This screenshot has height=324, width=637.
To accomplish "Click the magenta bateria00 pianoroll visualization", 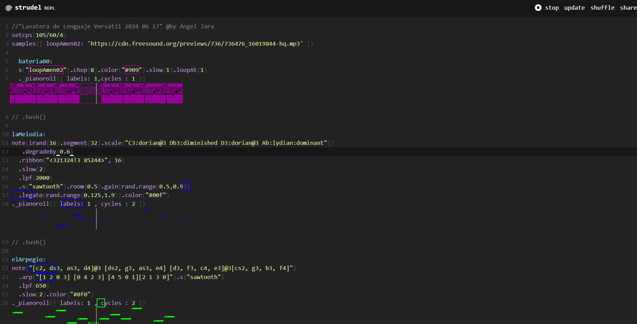I will 96,93.
